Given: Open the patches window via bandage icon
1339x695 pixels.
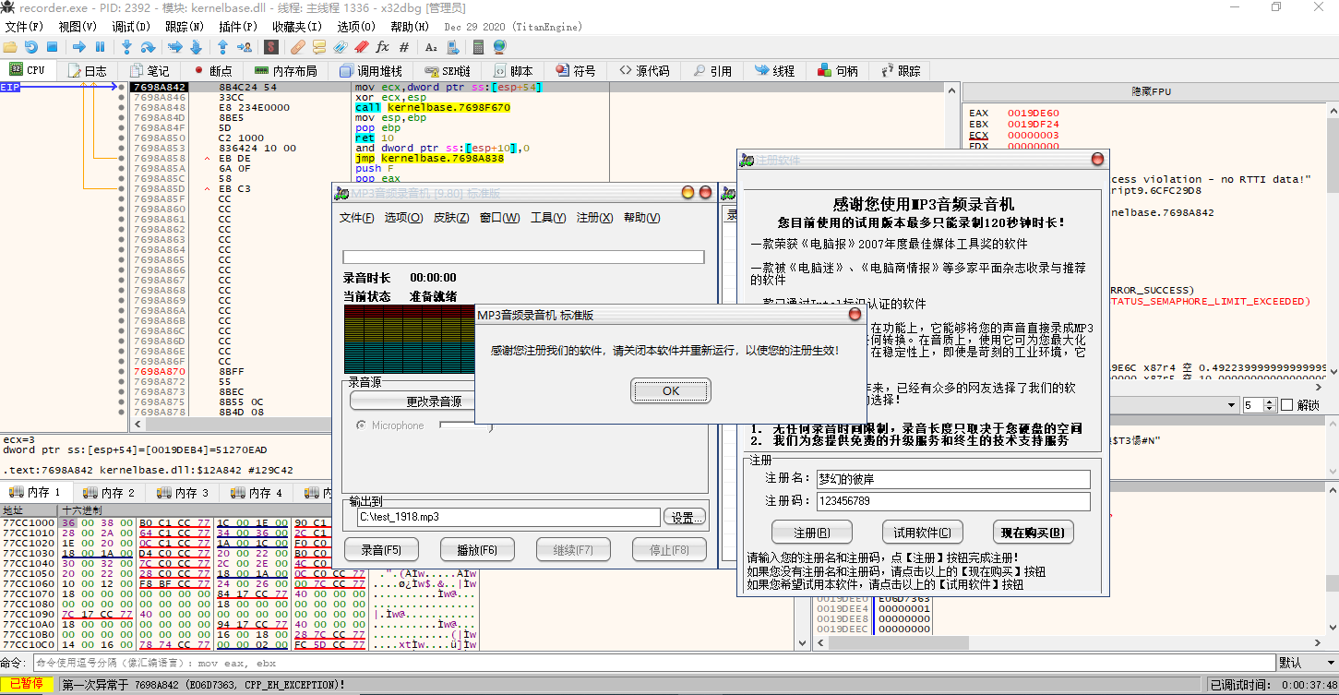Looking at the screenshot, I should [x=298, y=47].
